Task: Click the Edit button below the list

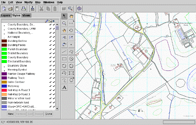Action: (30, 114)
